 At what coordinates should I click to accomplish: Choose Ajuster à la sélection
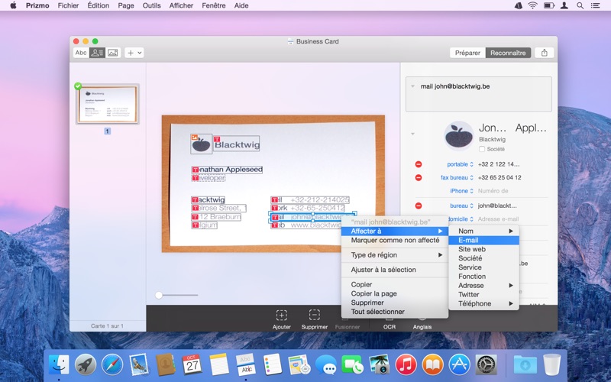[x=394, y=270]
